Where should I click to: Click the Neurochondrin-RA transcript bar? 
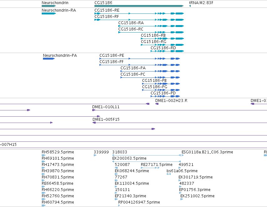(49, 13)
